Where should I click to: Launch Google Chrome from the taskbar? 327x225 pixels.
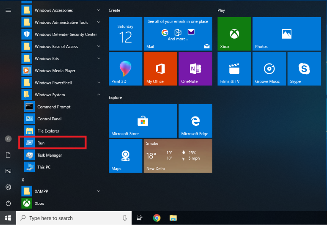click(157, 218)
